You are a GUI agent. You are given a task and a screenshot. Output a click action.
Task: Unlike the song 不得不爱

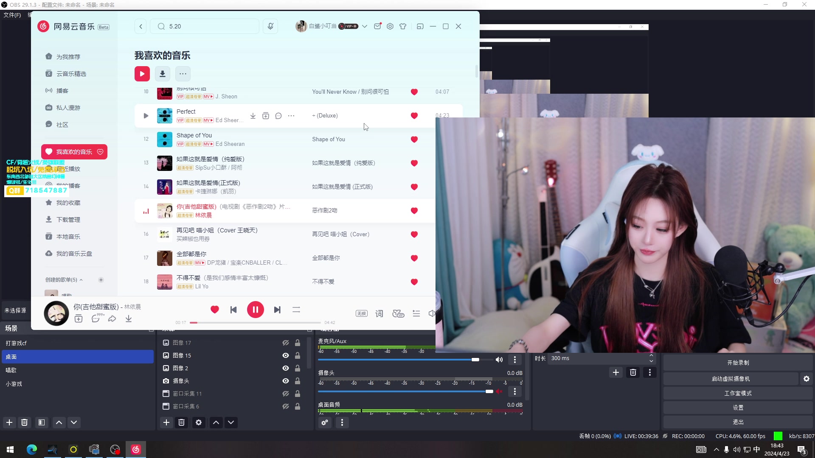pos(414,282)
